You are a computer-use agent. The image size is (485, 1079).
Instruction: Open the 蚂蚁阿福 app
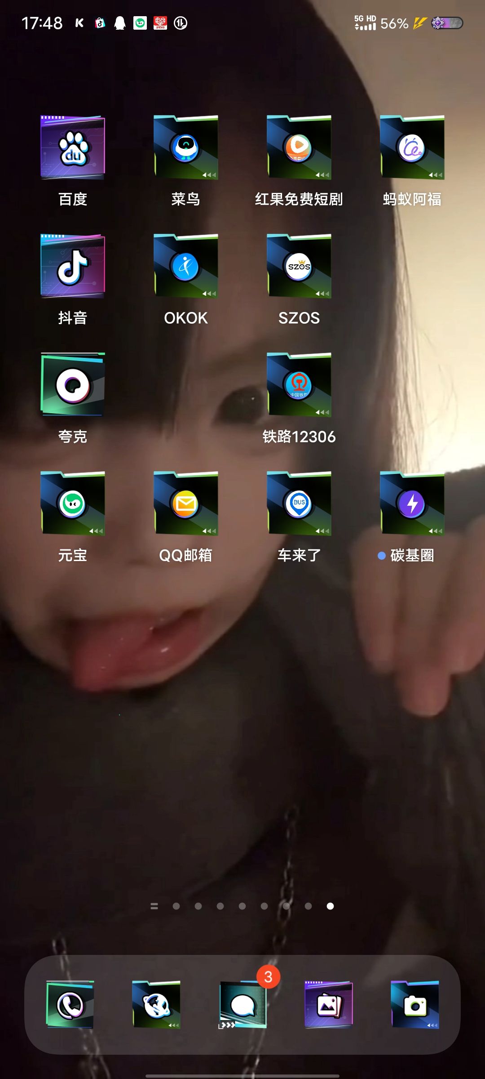(x=412, y=148)
